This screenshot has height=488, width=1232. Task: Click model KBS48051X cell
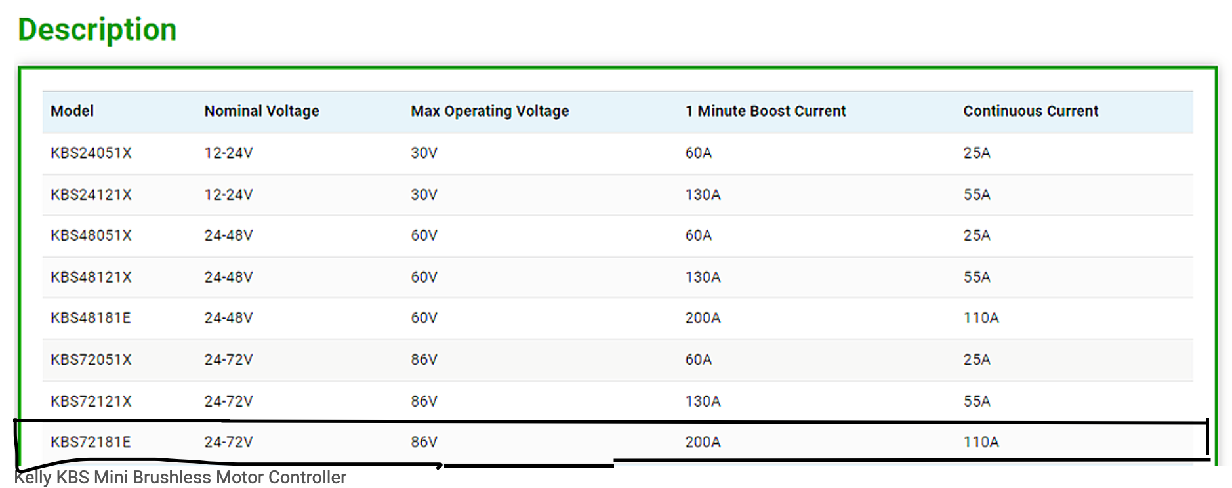point(91,235)
